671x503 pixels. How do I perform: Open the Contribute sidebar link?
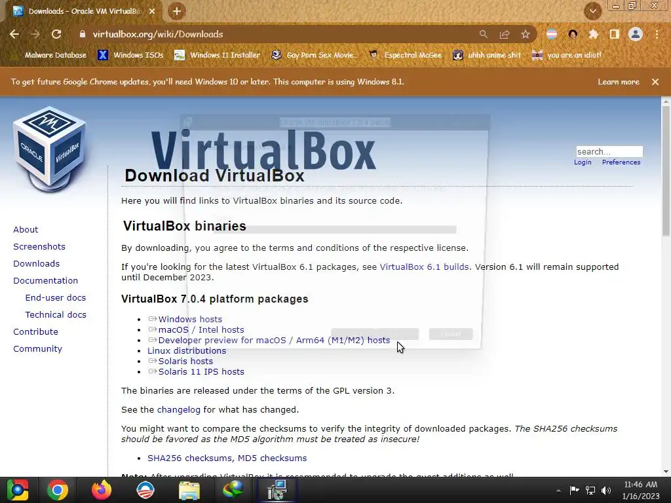click(x=35, y=332)
